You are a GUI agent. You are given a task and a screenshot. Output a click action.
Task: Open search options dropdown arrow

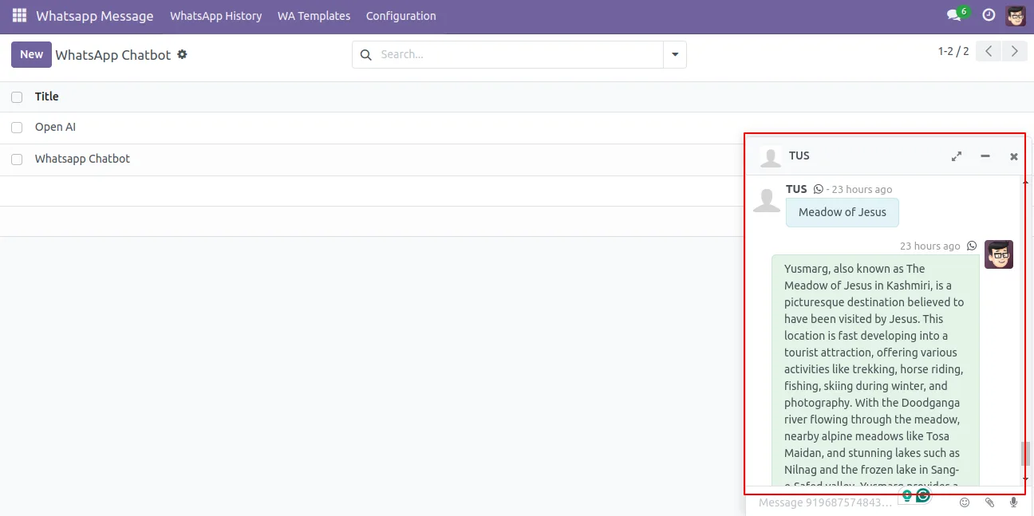(x=675, y=55)
